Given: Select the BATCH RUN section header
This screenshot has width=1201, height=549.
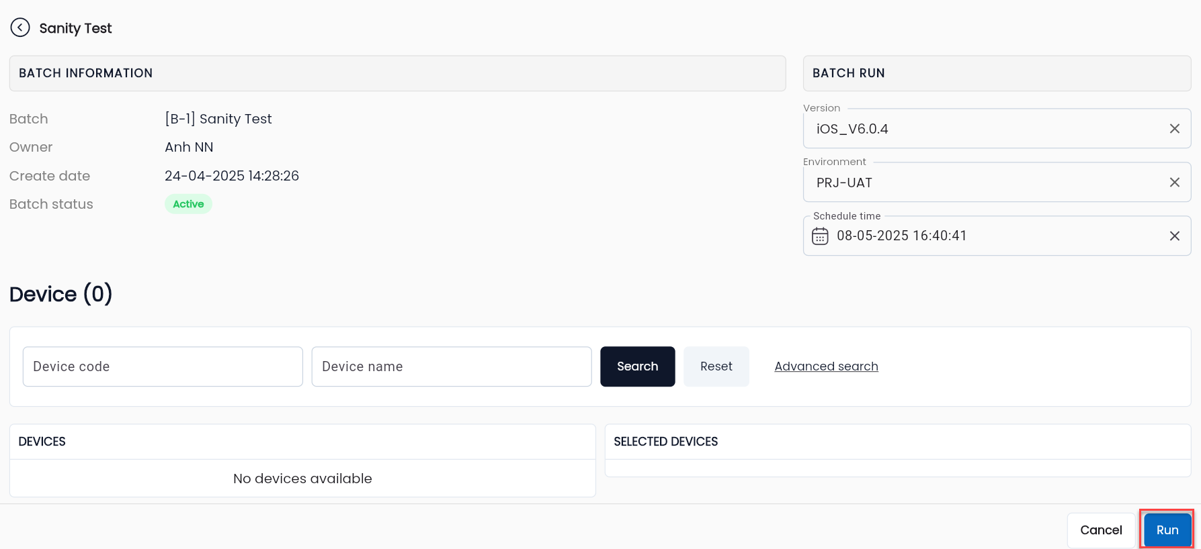Looking at the screenshot, I should (997, 73).
